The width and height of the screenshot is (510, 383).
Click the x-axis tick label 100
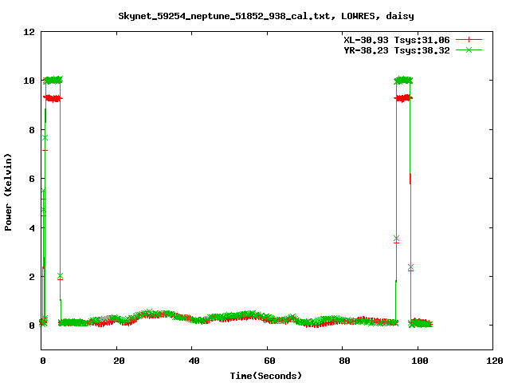[x=420, y=361]
